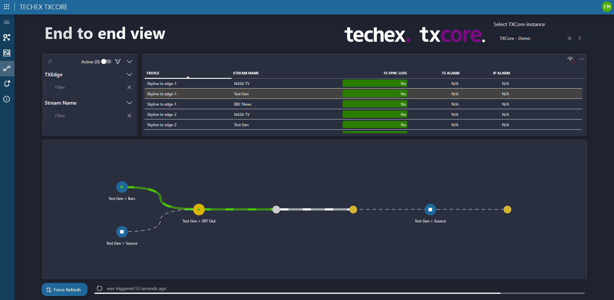
Task: Open the FM user avatar menu
Action: (x=607, y=7)
